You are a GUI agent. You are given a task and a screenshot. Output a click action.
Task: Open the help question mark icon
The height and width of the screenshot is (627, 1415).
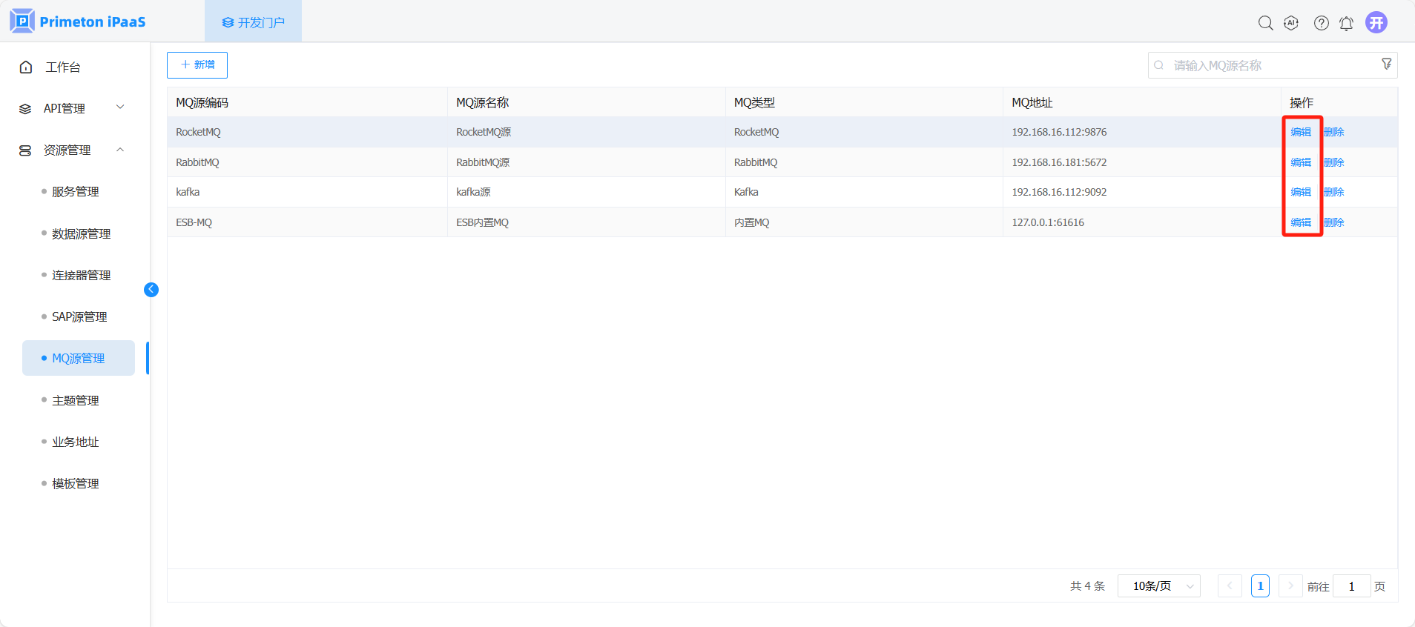[1321, 23]
